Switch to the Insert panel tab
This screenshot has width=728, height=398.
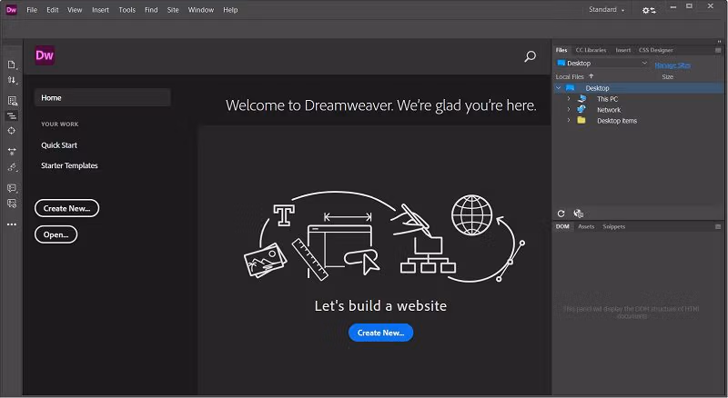tap(623, 50)
